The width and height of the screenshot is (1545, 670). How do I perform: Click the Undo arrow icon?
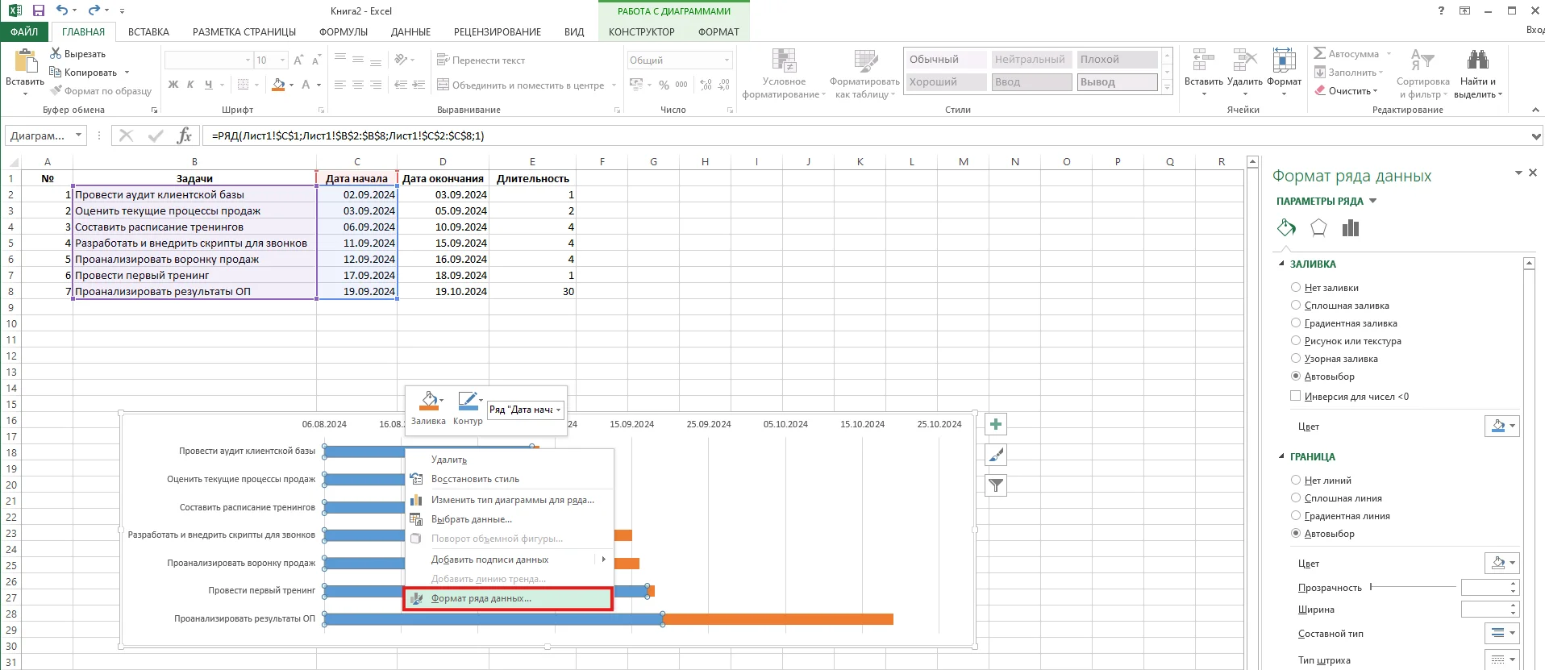tap(62, 10)
